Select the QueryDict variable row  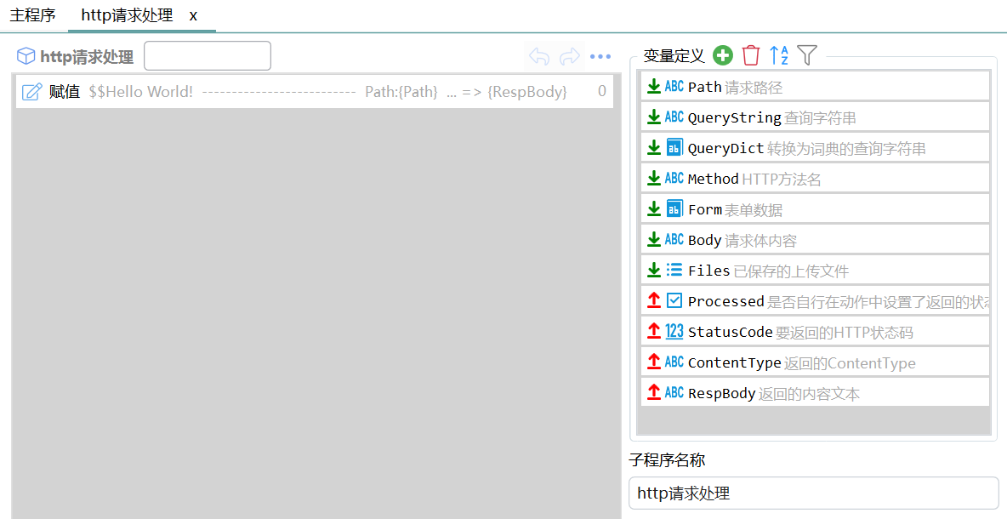(x=815, y=148)
